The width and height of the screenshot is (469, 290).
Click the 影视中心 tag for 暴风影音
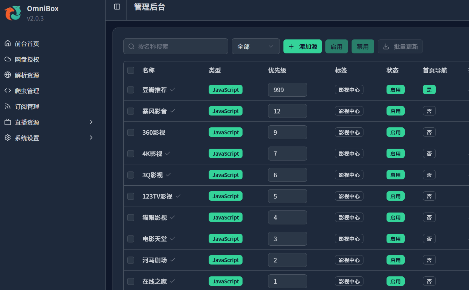pos(349,111)
